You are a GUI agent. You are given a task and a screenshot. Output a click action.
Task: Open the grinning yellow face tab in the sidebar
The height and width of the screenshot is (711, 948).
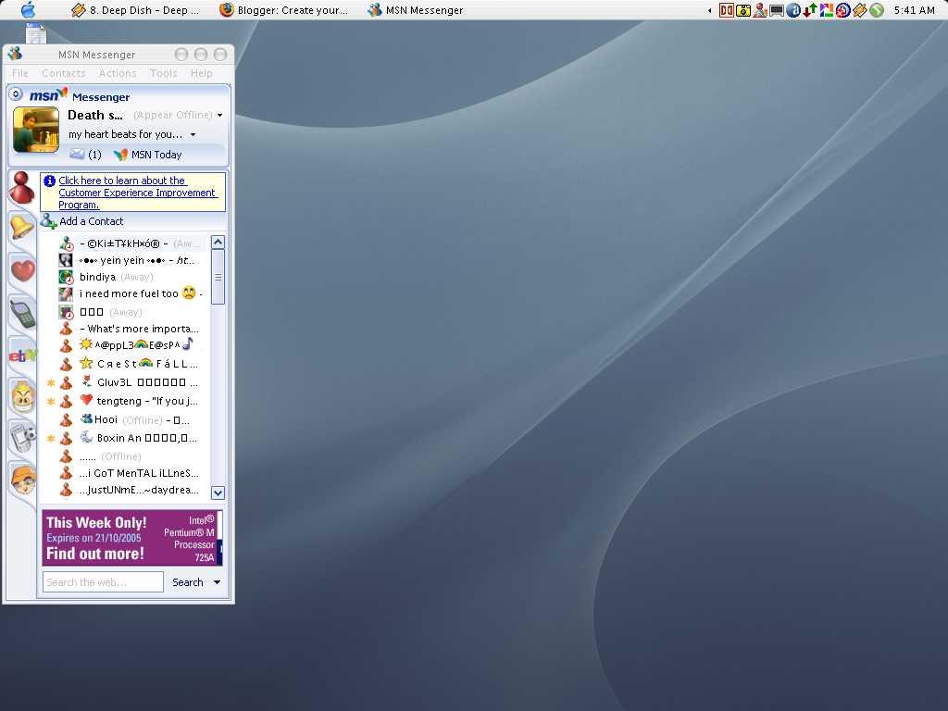coord(23,397)
